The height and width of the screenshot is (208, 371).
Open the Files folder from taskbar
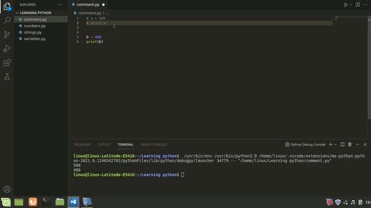pos(60,202)
